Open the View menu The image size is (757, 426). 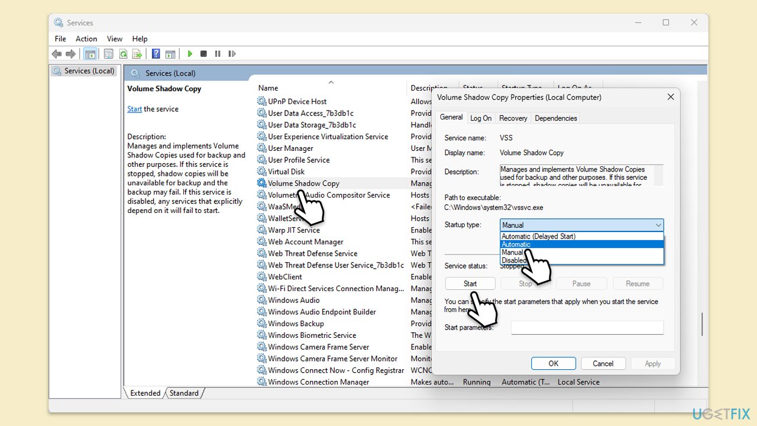[x=115, y=38]
